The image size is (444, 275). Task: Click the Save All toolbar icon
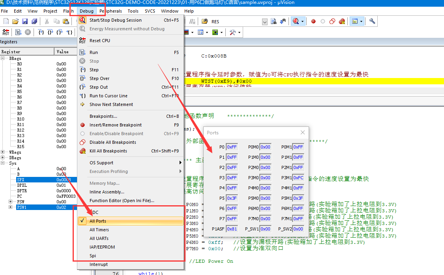point(34,21)
